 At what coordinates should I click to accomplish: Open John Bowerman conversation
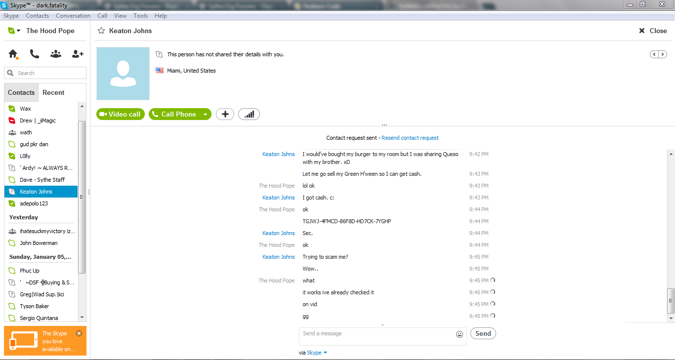pyautogui.click(x=41, y=243)
